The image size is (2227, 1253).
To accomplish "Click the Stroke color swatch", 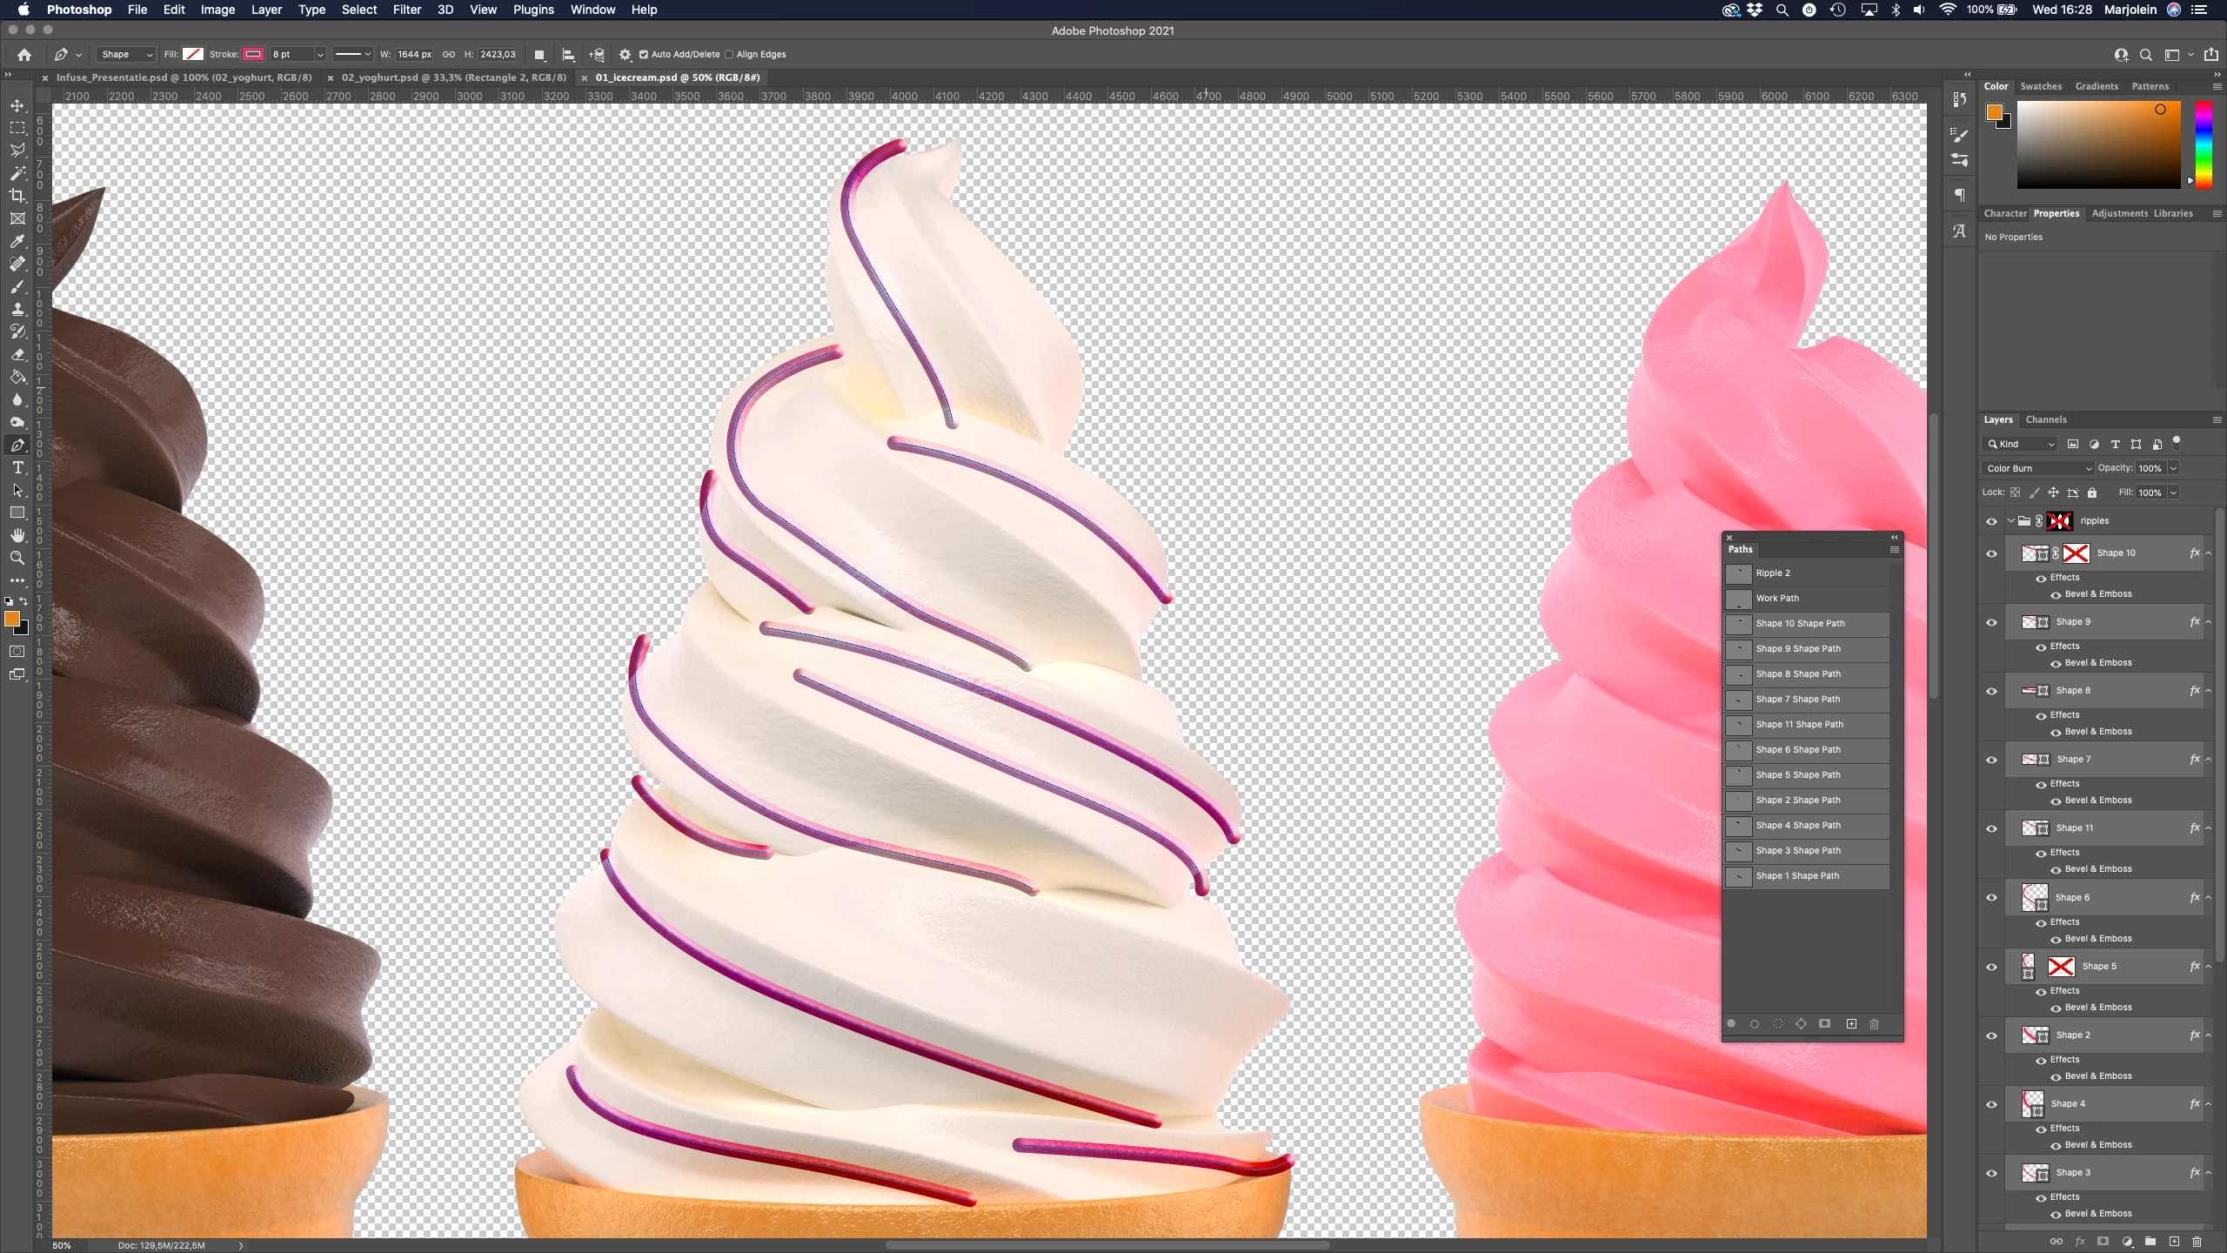I will pyautogui.click(x=253, y=55).
